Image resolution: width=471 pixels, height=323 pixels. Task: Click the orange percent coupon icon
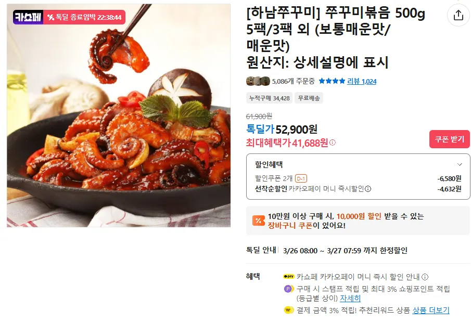(258, 221)
